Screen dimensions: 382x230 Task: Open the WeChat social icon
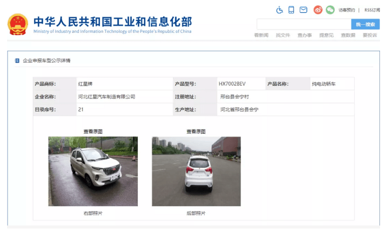pos(330,10)
